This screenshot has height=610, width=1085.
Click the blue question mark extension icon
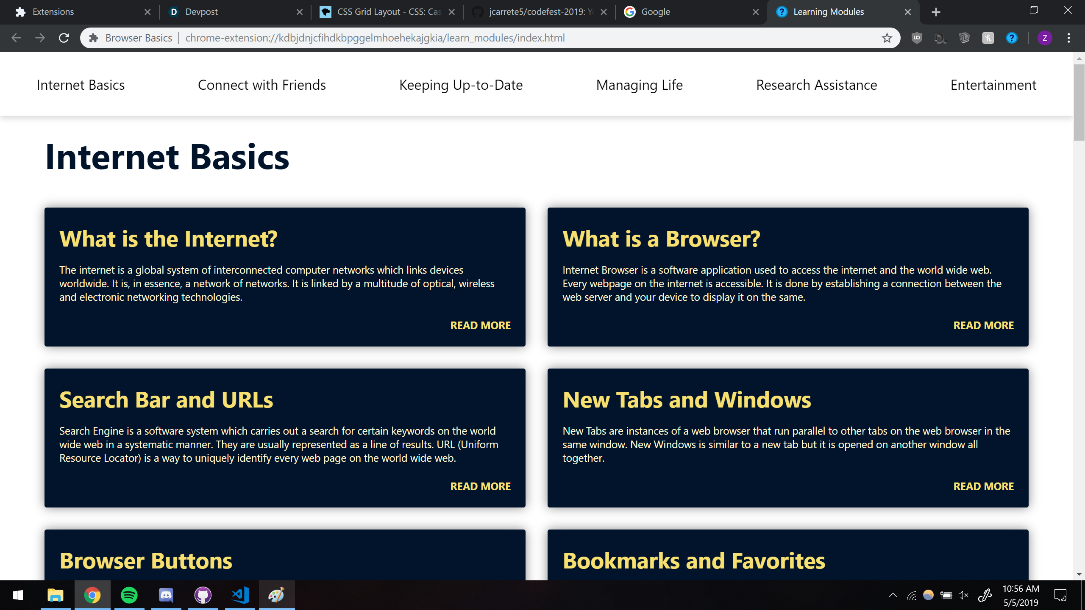[1012, 38]
